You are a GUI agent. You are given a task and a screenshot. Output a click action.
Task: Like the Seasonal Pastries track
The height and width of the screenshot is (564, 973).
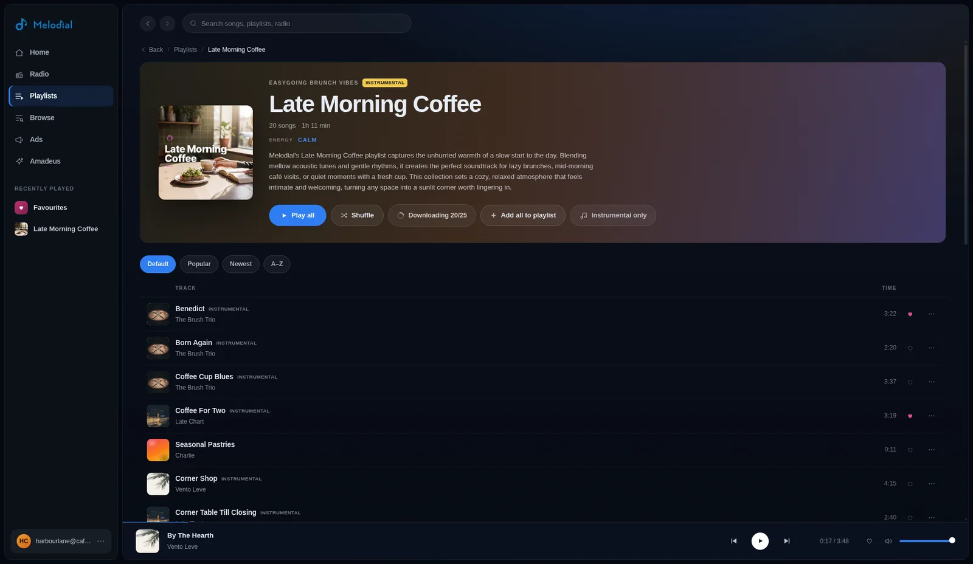pos(910,450)
